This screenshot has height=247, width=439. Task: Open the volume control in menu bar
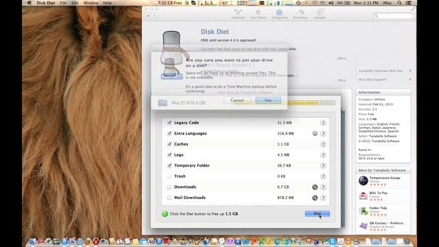click(x=331, y=3)
